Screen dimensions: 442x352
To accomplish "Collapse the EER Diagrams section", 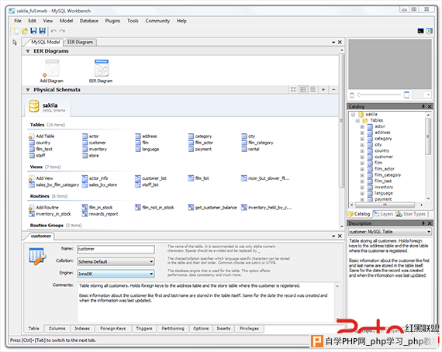I will pyautogui.click(x=28, y=51).
